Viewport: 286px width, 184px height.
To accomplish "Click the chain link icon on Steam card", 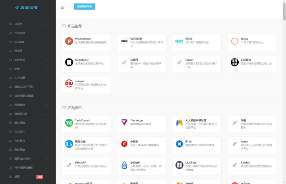I will click(180, 62).
